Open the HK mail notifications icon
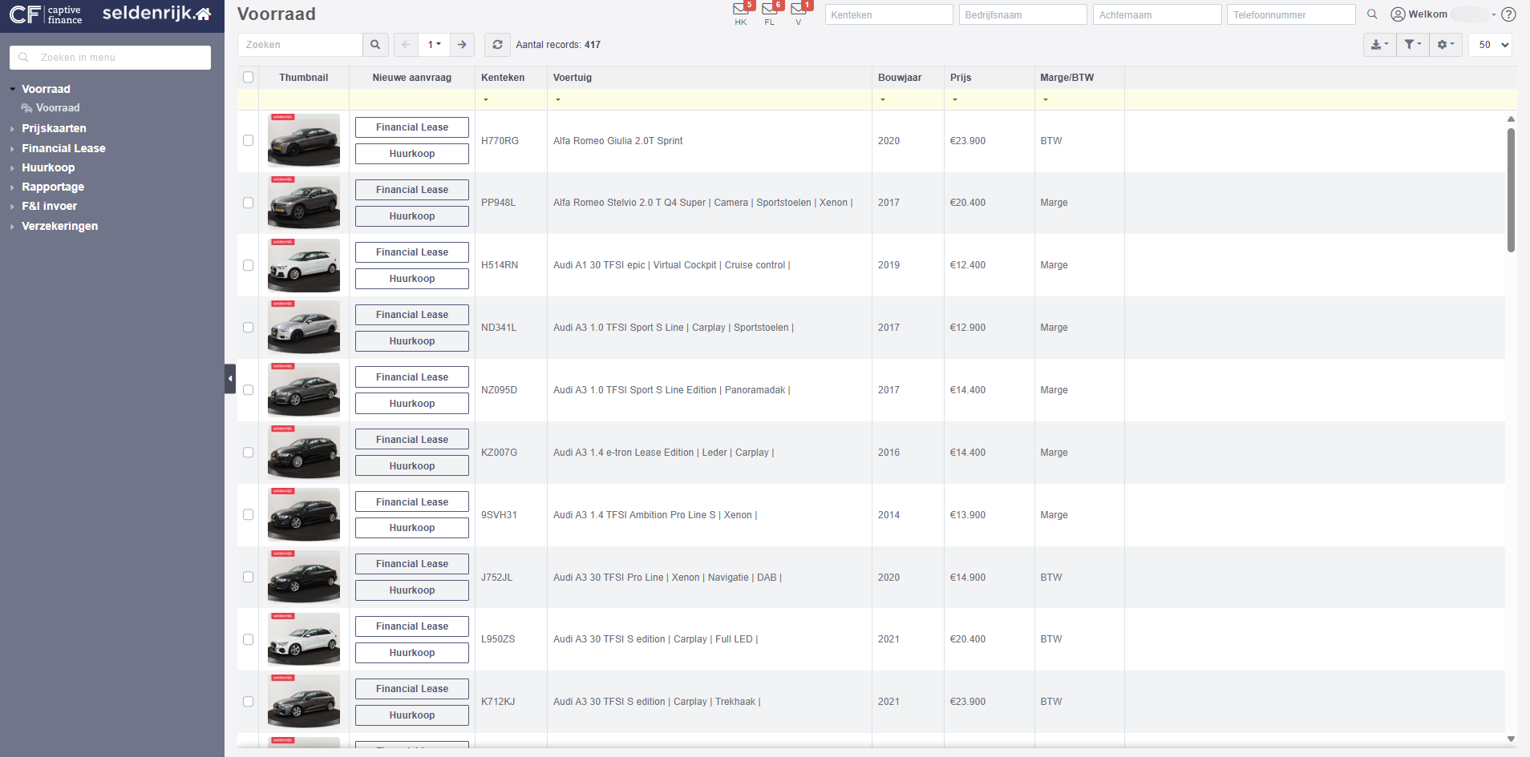 pos(741,9)
